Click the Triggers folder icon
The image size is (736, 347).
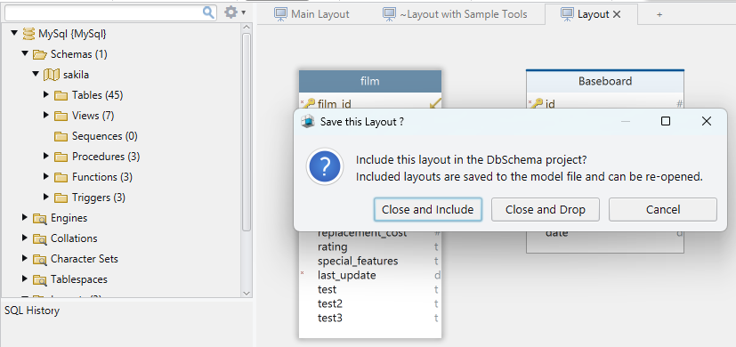pyautogui.click(x=61, y=198)
